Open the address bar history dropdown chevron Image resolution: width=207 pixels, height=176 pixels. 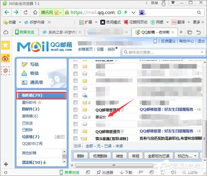click(x=134, y=13)
